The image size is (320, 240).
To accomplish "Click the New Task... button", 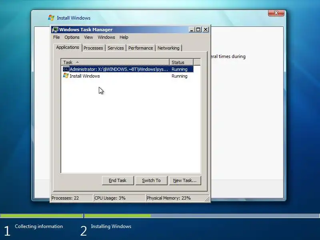I will pos(185,180).
